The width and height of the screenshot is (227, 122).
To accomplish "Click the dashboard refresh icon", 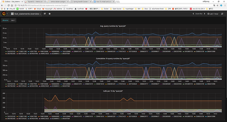I will coord(222,14).
